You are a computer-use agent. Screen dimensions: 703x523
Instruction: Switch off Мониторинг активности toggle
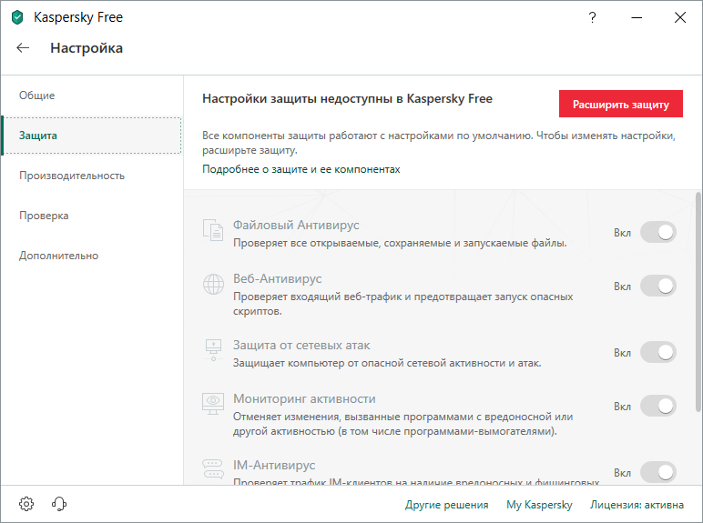pyautogui.click(x=657, y=406)
